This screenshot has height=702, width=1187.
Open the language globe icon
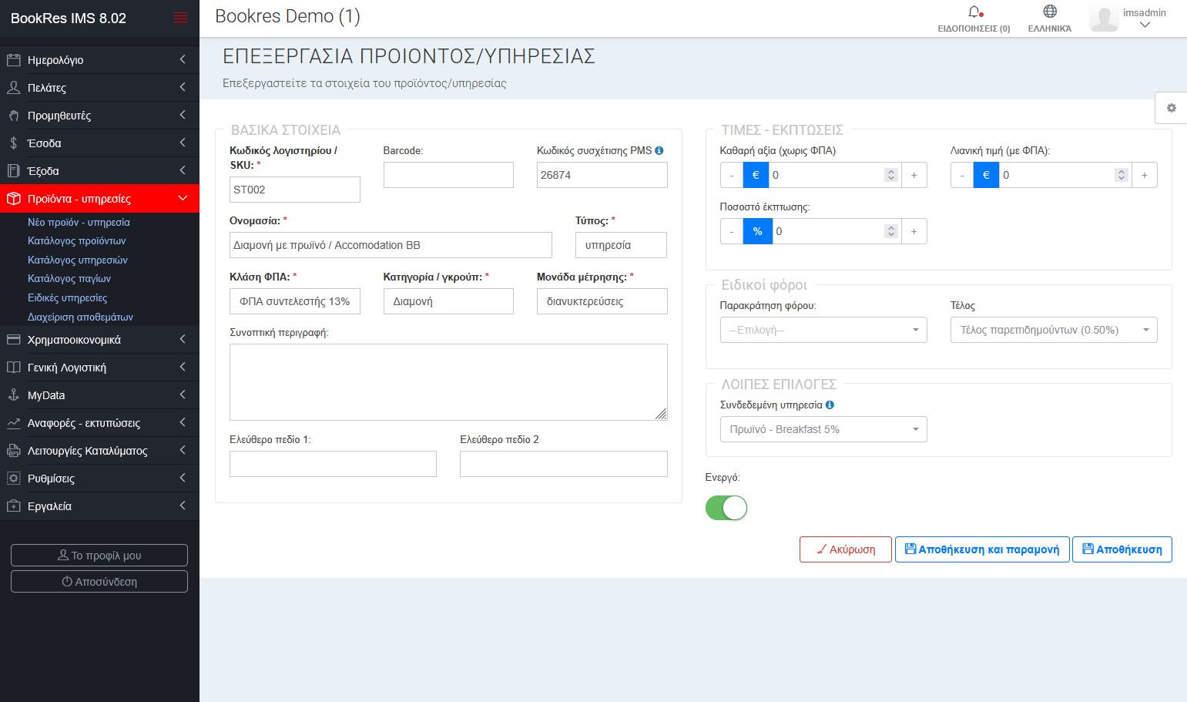coord(1049,12)
